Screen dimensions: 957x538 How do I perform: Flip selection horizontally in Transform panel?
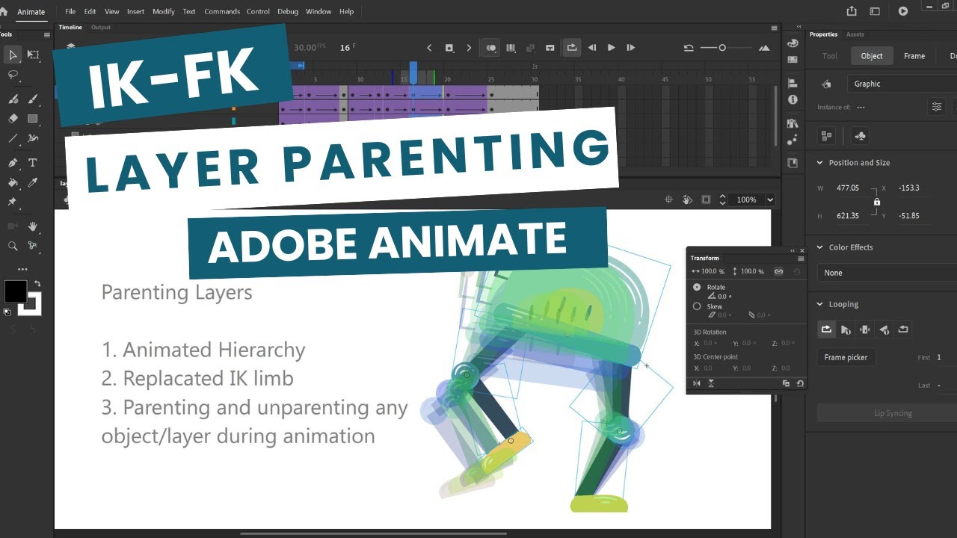pyautogui.click(x=697, y=383)
